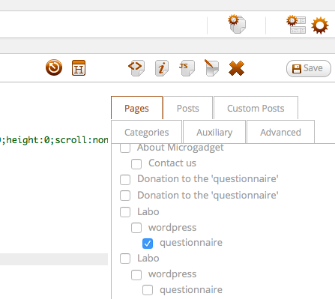Open the angle-brackets code page icon
The height and width of the screenshot is (299, 335).
[x=136, y=68]
